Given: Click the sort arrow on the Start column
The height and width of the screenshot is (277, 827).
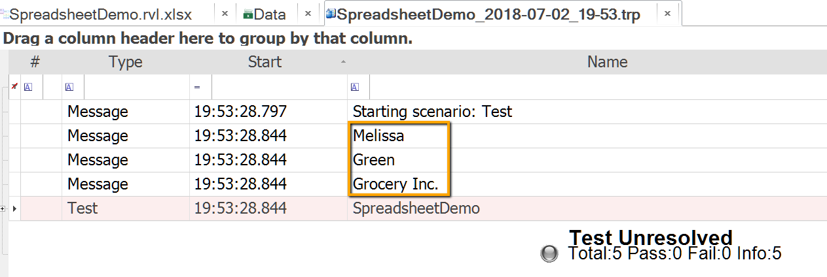Looking at the screenshot, I should pyautogui.click(x=342, y=62).
